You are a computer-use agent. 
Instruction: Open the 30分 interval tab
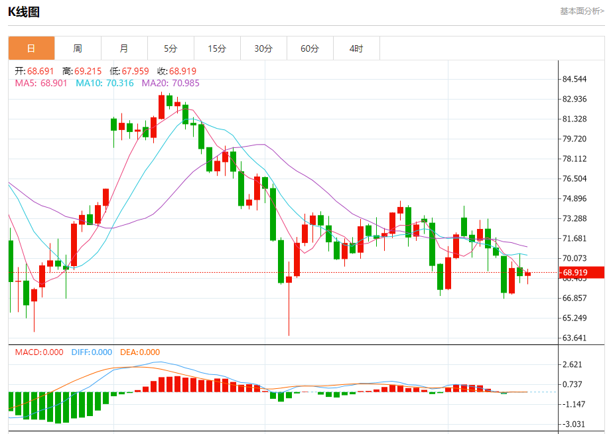point(263,48)
